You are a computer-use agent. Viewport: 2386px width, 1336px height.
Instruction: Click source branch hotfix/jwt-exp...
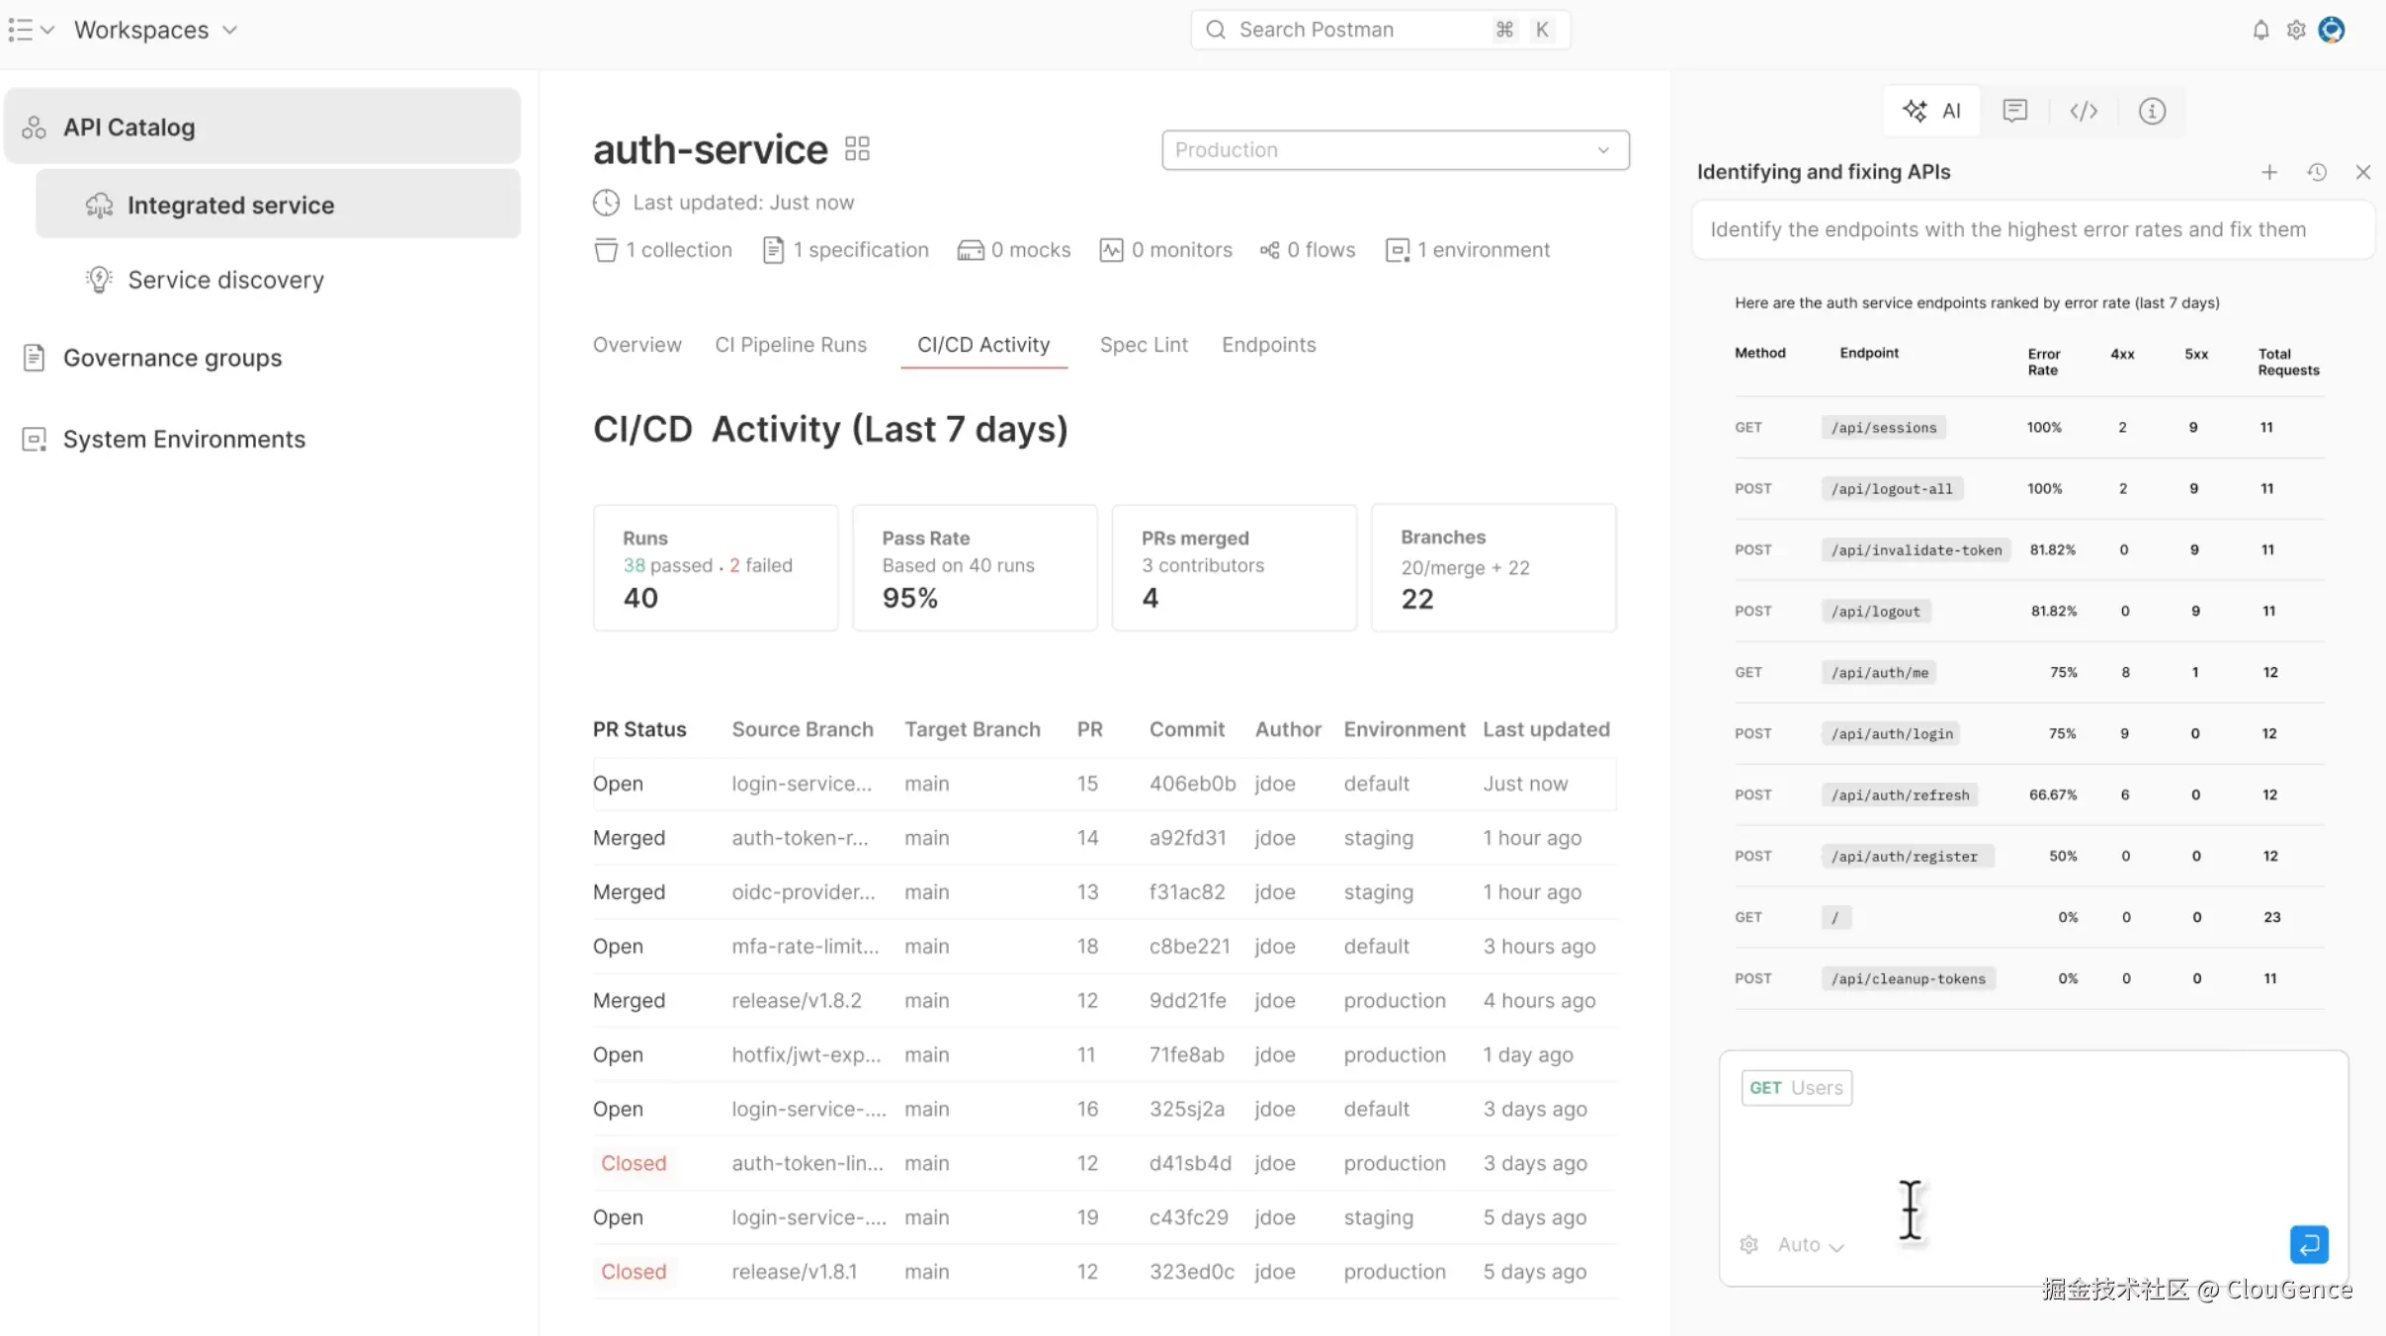[806, 1055]
